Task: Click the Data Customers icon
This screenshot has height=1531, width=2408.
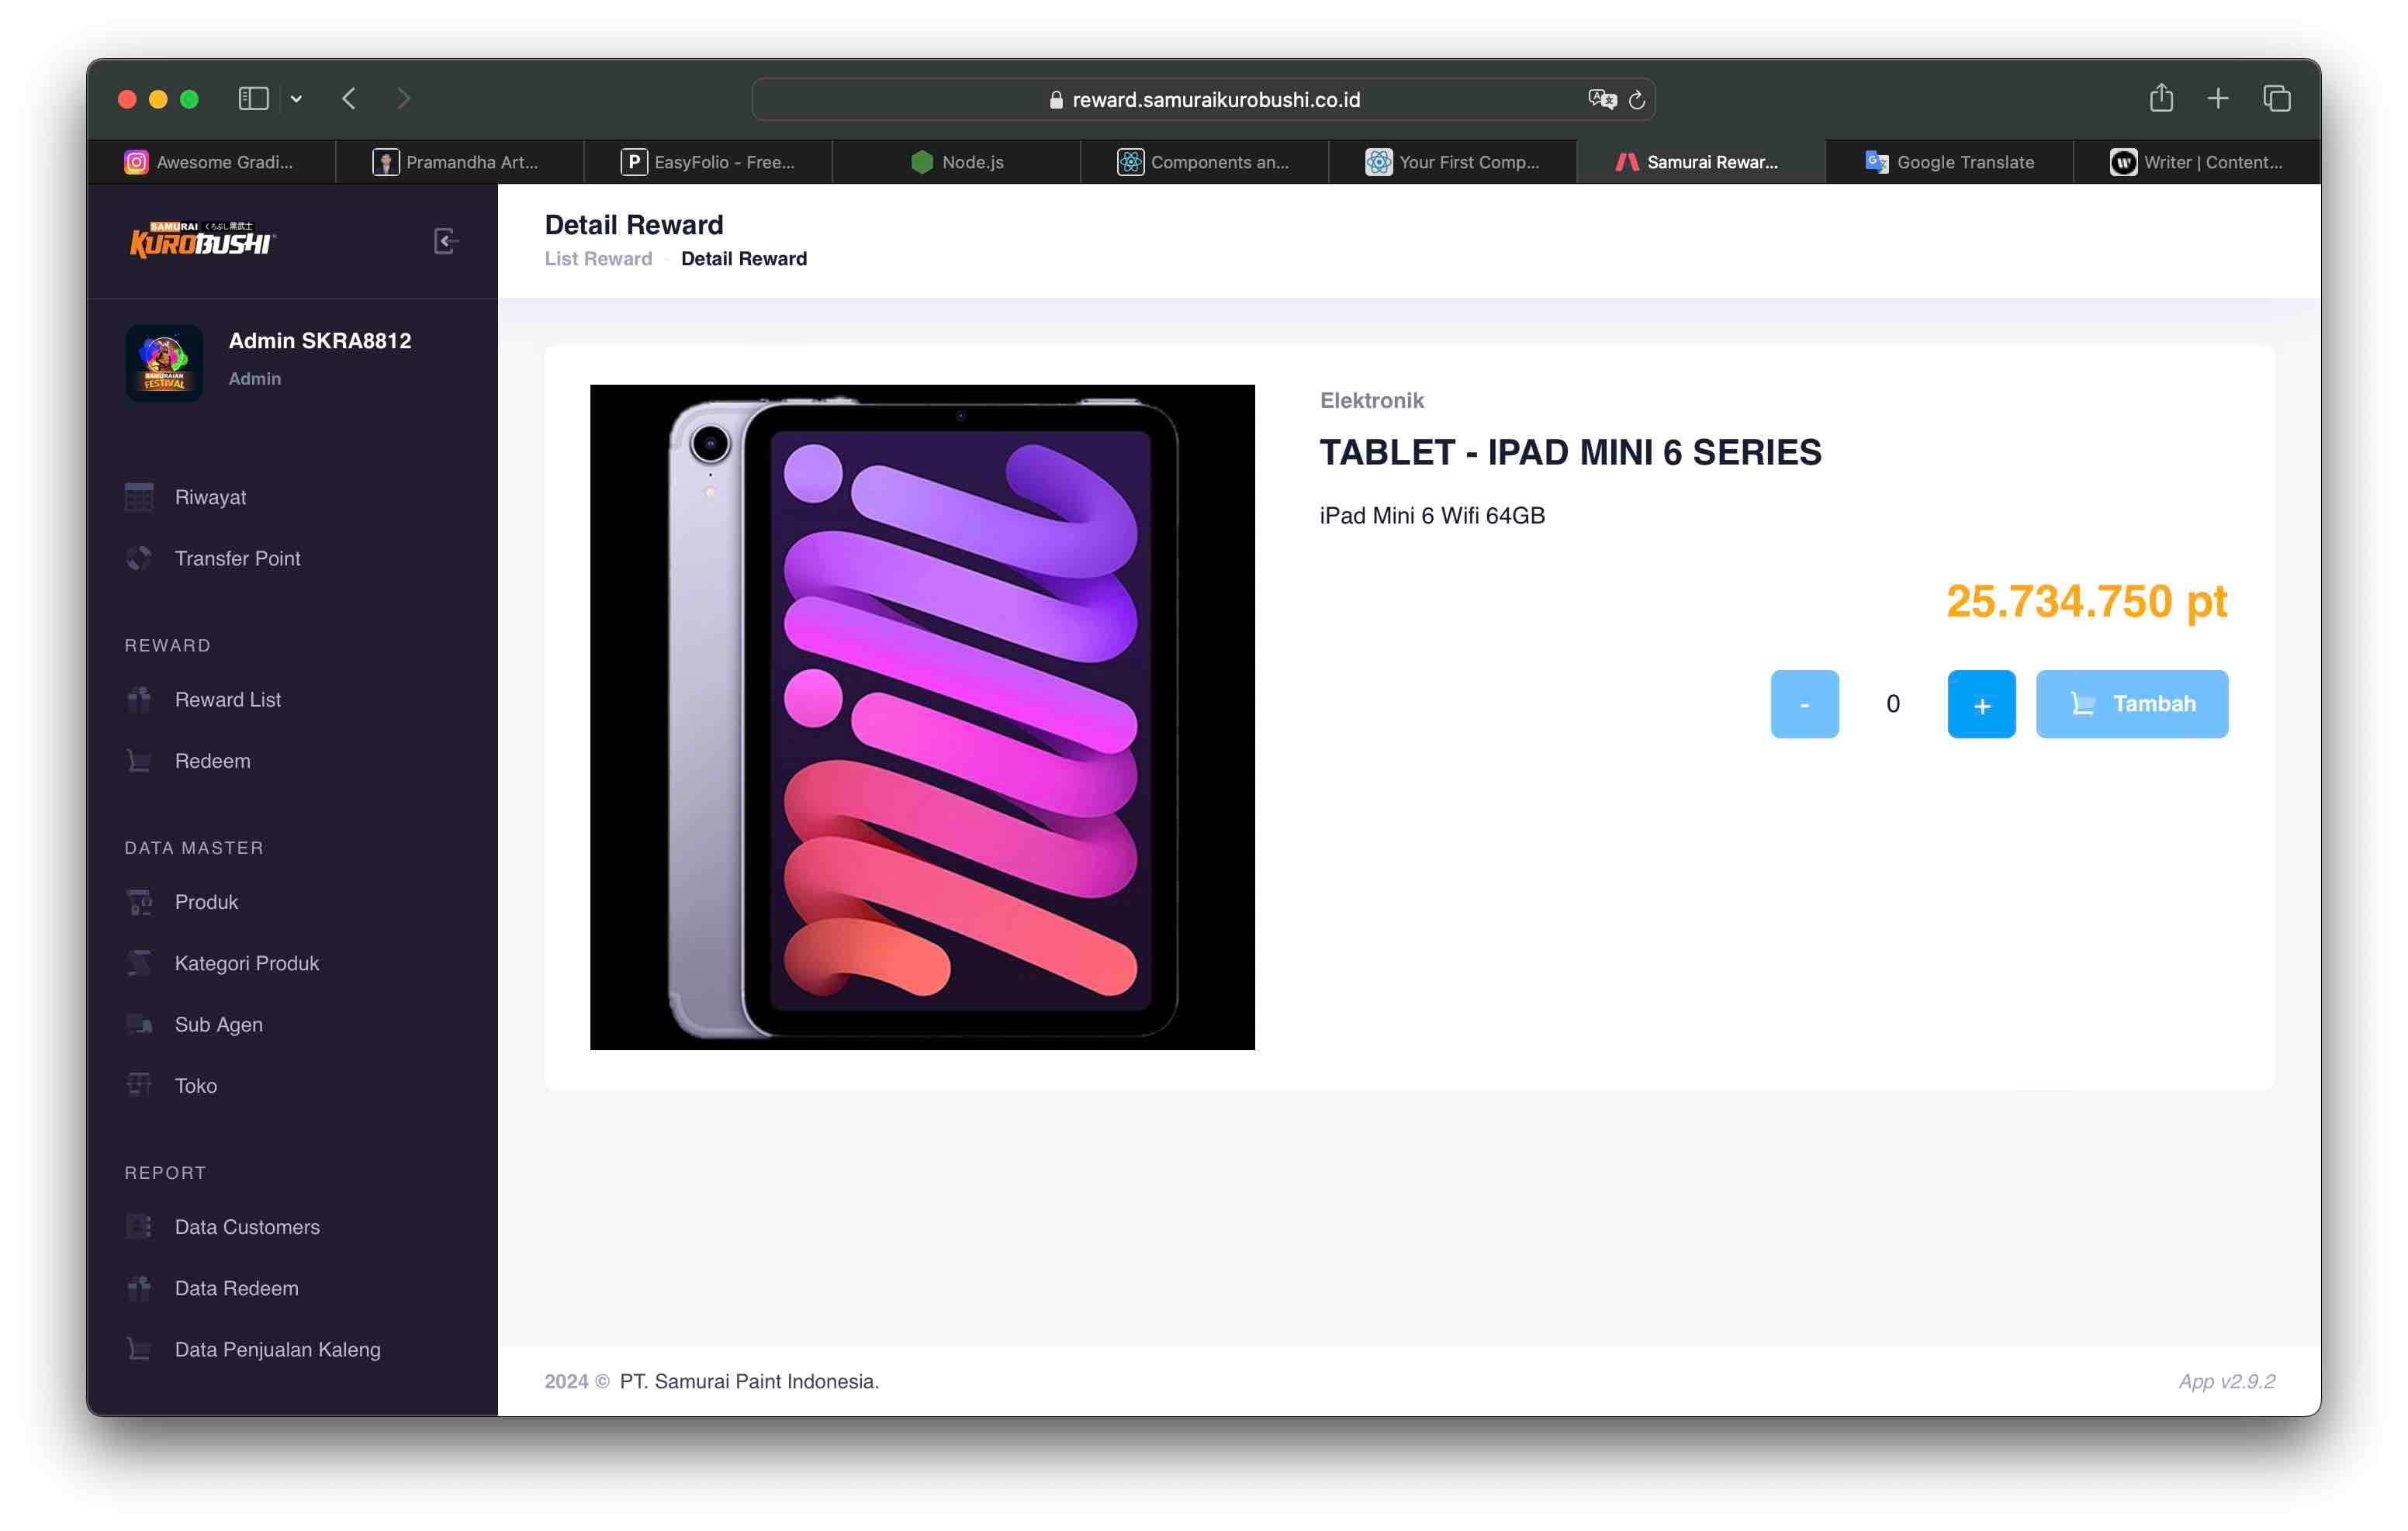Action: tap(139, 1227)
